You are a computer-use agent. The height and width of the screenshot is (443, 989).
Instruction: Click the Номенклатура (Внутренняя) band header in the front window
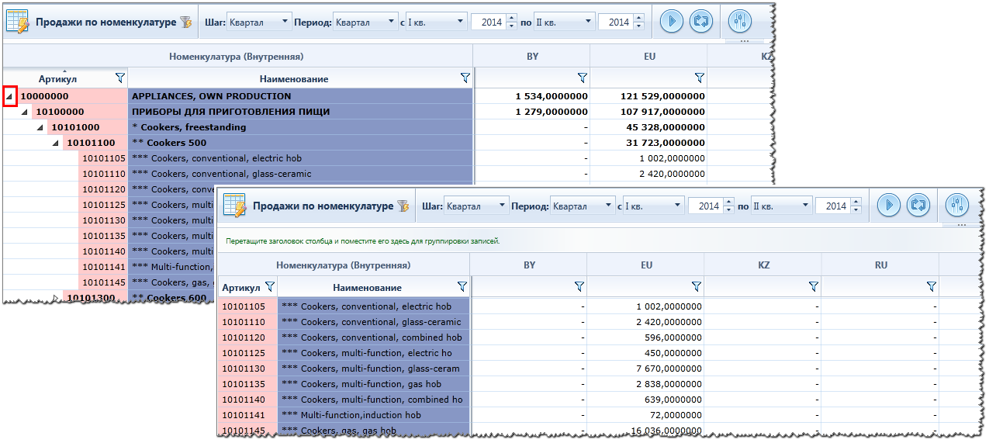click(343, 265)
